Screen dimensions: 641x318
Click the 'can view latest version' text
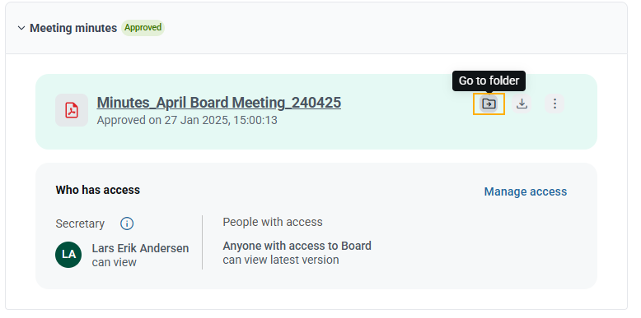click(281, 260)
